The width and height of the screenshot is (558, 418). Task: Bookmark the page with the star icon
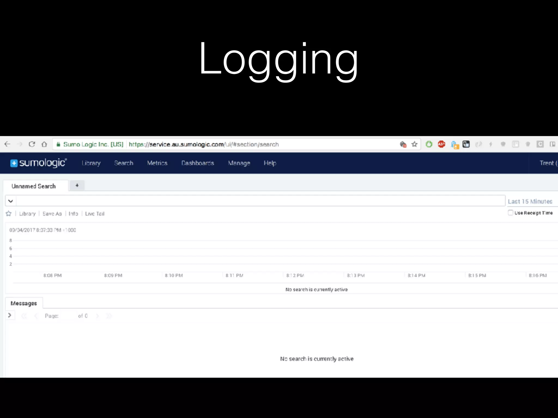point(414,144)
